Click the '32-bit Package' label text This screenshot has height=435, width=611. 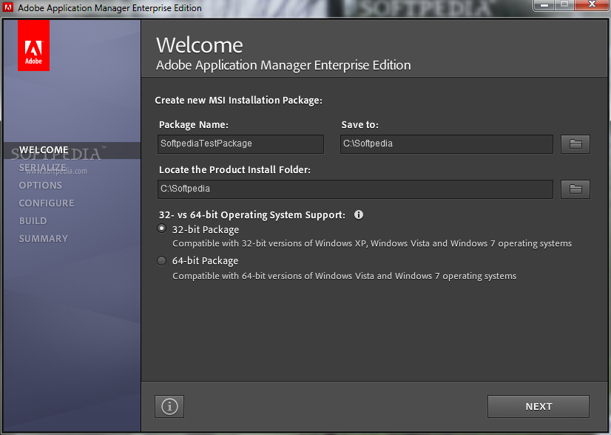click(206, 229)
